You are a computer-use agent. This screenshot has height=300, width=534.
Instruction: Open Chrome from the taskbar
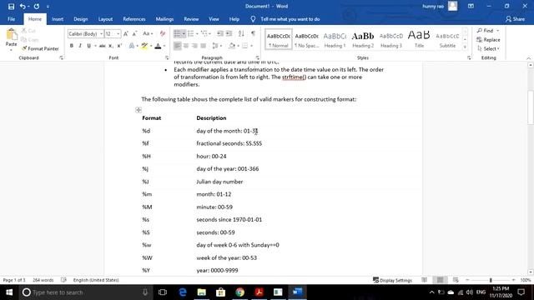tap(239, 292)
